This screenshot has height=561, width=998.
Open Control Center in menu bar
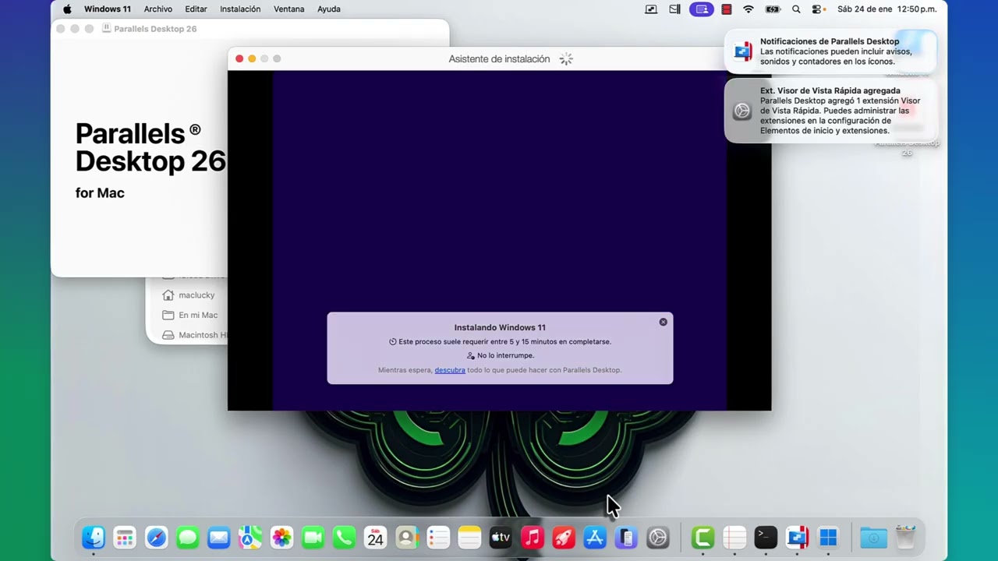tap(817, 9)
